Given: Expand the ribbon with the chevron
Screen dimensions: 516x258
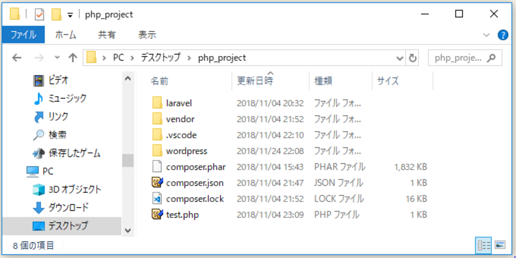Looking at the screenshot, I should [x=486, y=35].
